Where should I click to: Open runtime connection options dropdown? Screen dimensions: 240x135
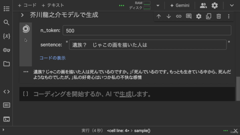coord(158,6)
